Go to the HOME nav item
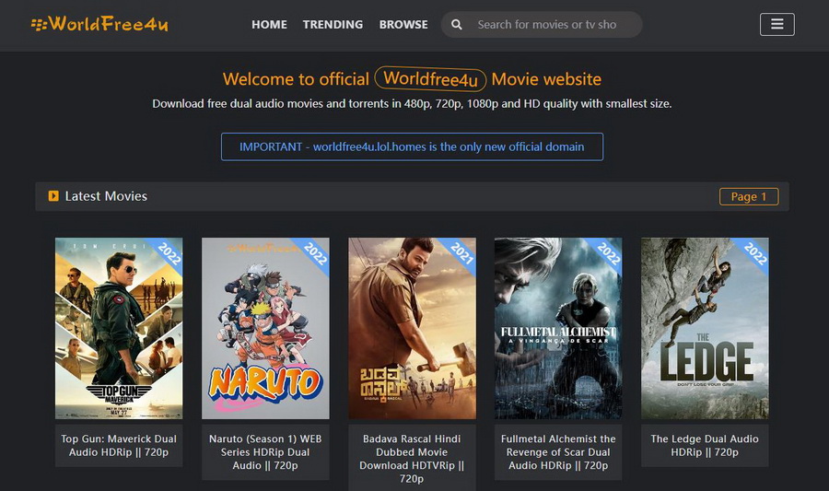Screen dimensions: 829x491 (x=269, y=25)
